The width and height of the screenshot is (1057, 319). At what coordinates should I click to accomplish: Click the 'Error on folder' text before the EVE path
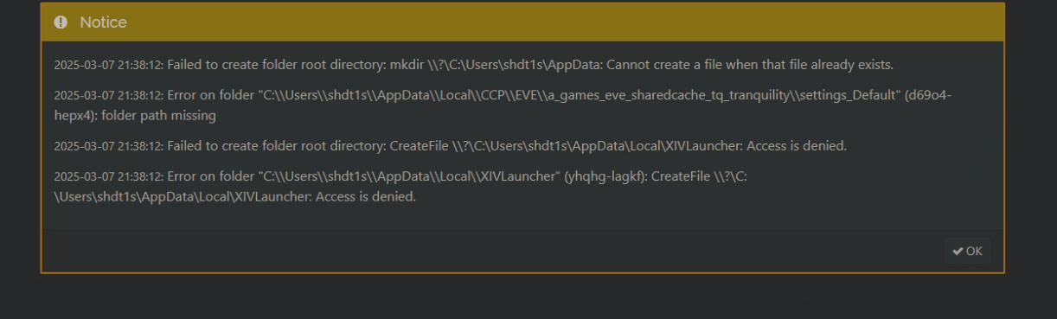click(210, 95)
